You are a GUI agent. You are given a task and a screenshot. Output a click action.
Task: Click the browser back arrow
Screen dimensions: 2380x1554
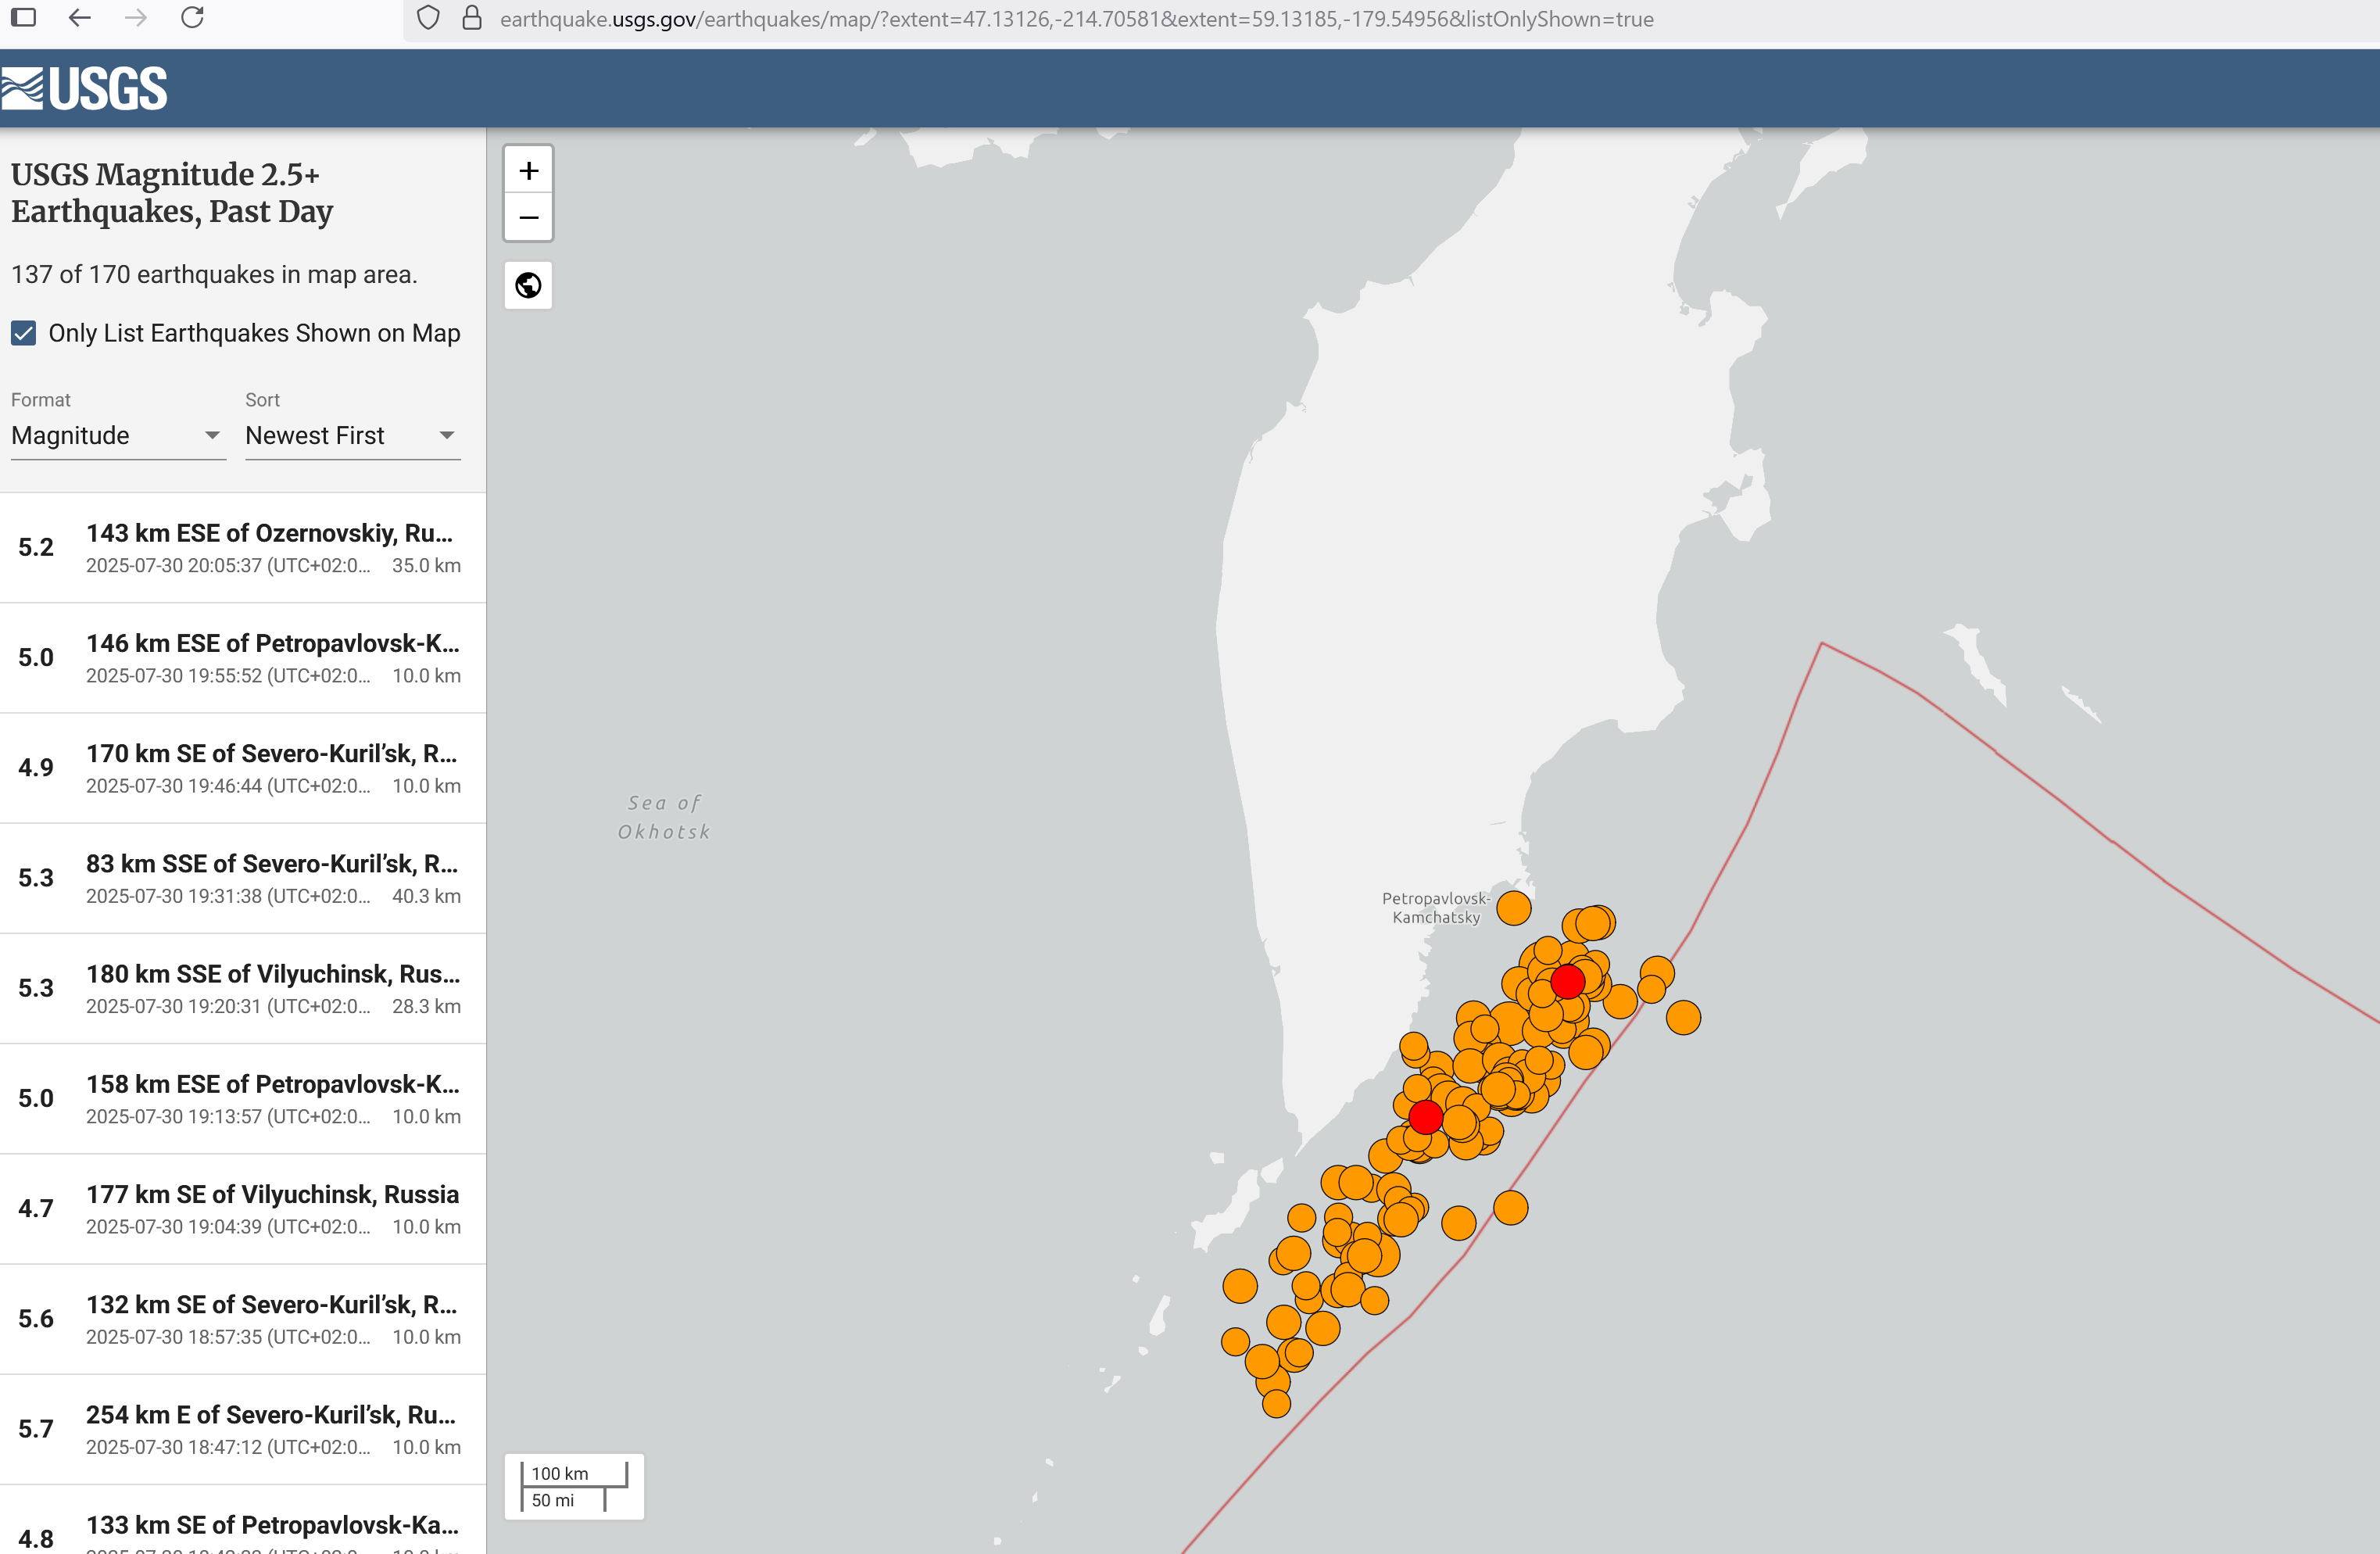point(80,18)
